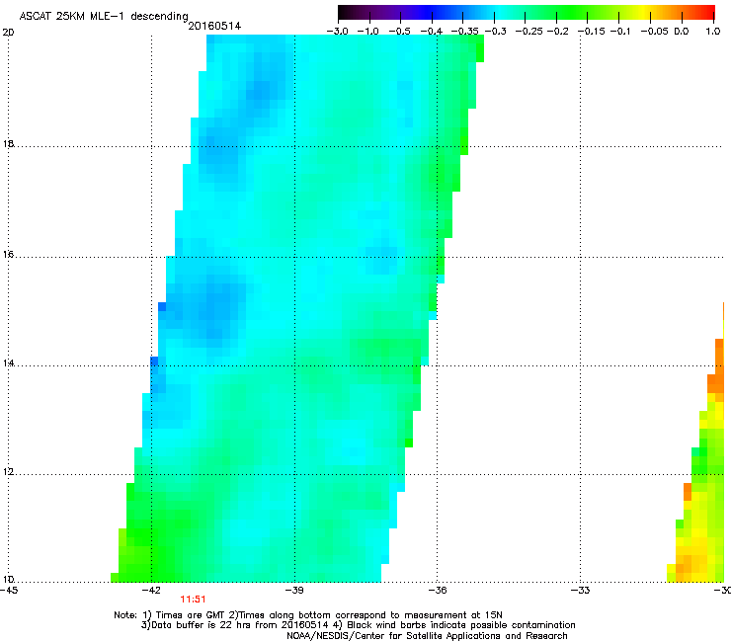Click the '-0.05' color scale label
The height and width of the screenshot is (642, 731).
coord(655,32)
